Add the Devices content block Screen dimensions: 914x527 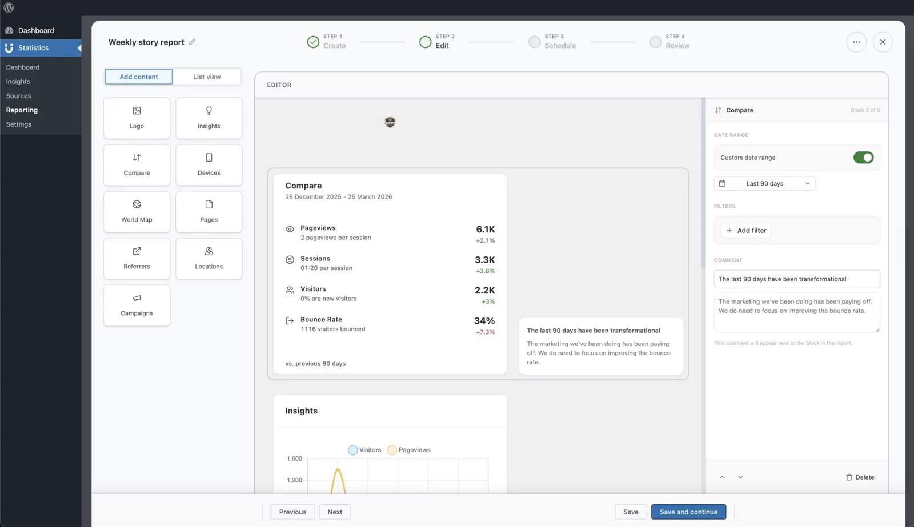tap(209, 165)
